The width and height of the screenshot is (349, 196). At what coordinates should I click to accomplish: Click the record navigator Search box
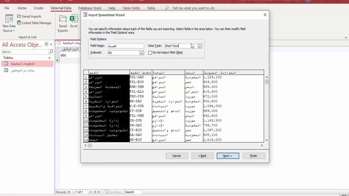133,192
